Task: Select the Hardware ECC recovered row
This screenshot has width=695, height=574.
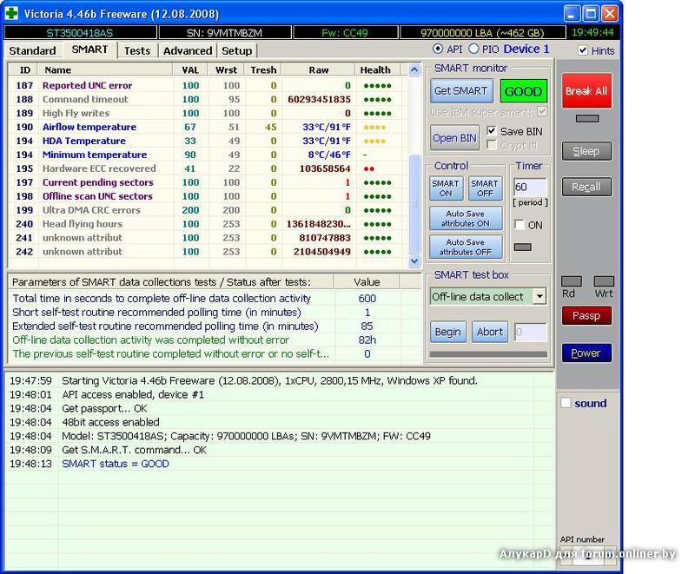Action: (x=208, y=168)
